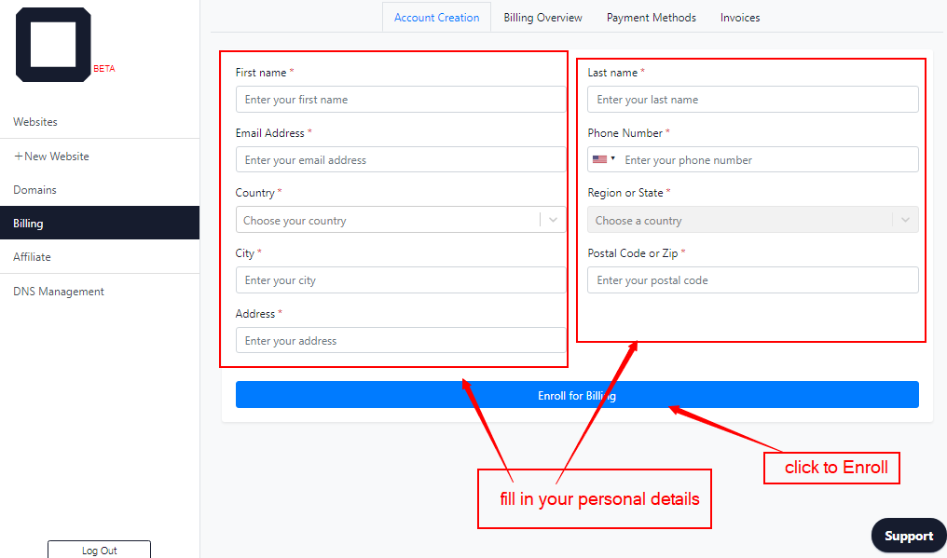Focus the first name input field
The width and height of the screenshot is (947, 558).
pyautogui.click(x=401, y=100)
